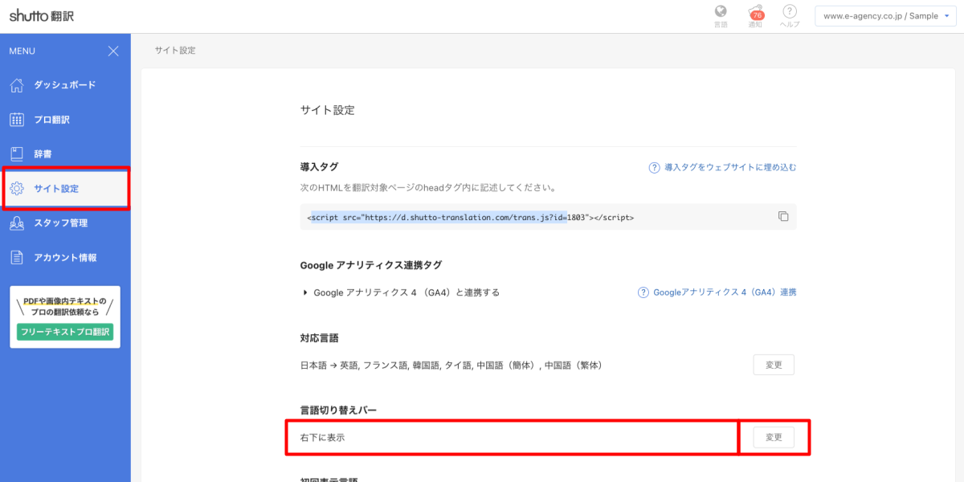Click the 対応言語 languages list text
Screen dimensions: 964x482
[x=451, y=366]
